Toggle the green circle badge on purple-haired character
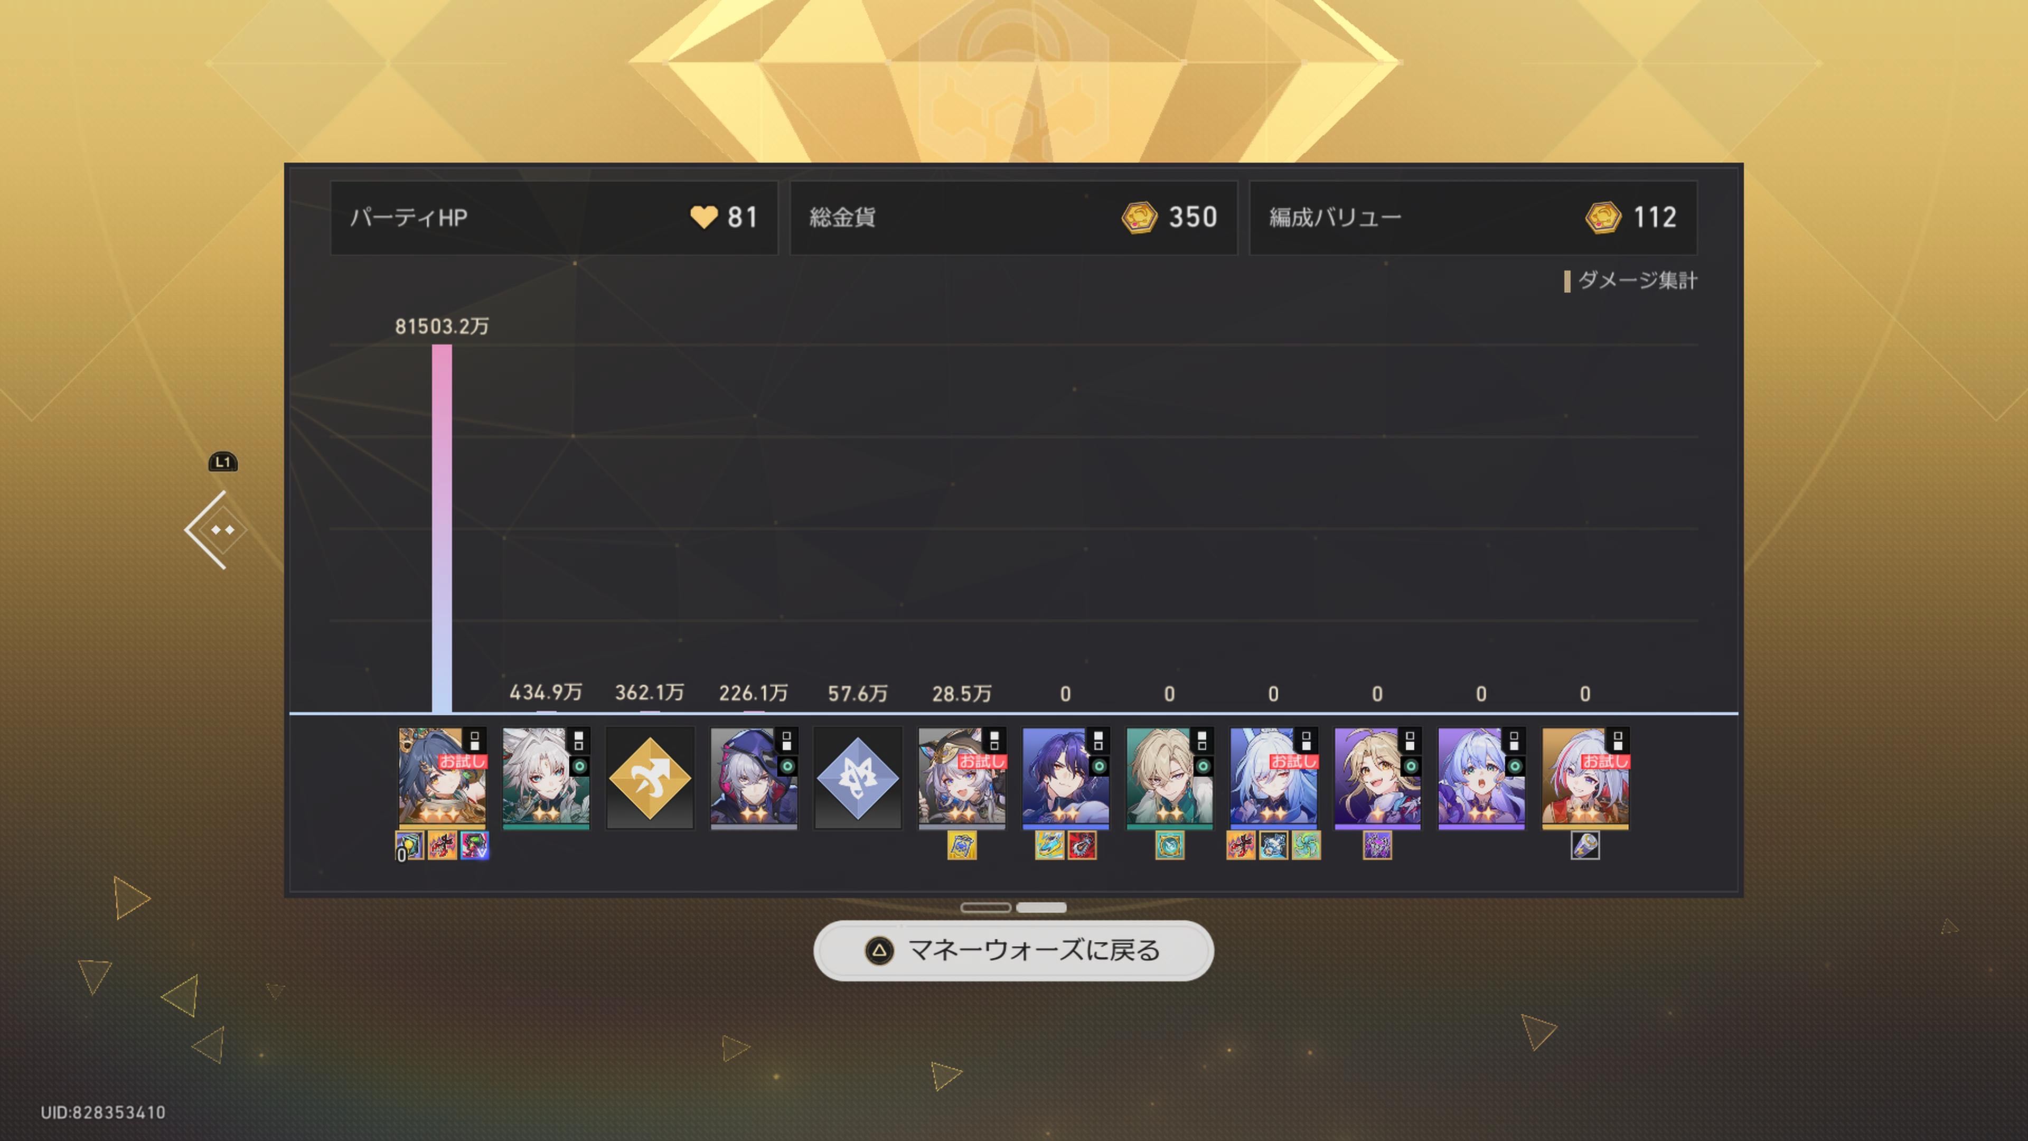2028x1141 pixels. click(1099, 766)
